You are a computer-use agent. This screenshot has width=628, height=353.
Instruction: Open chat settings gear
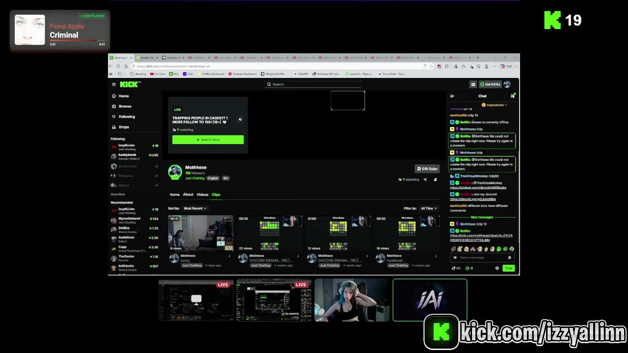[497, 268]
